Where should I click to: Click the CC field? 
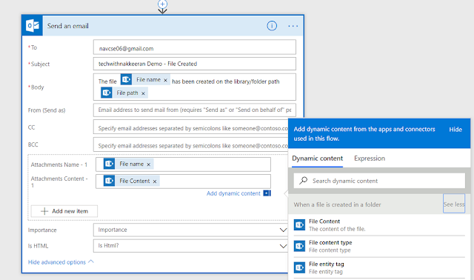(191, 127)
